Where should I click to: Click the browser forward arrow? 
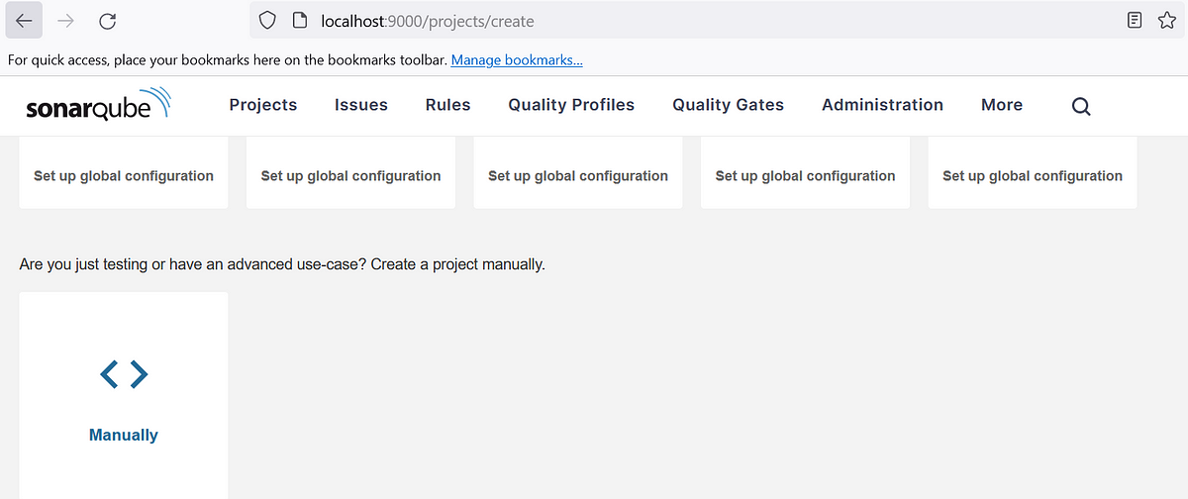(x=66, y=21)
